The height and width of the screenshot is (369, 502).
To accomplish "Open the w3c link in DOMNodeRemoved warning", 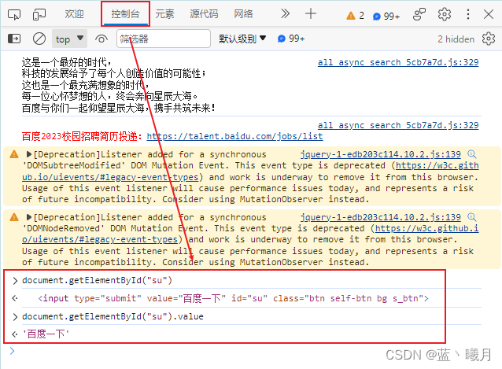I will 426,228.
